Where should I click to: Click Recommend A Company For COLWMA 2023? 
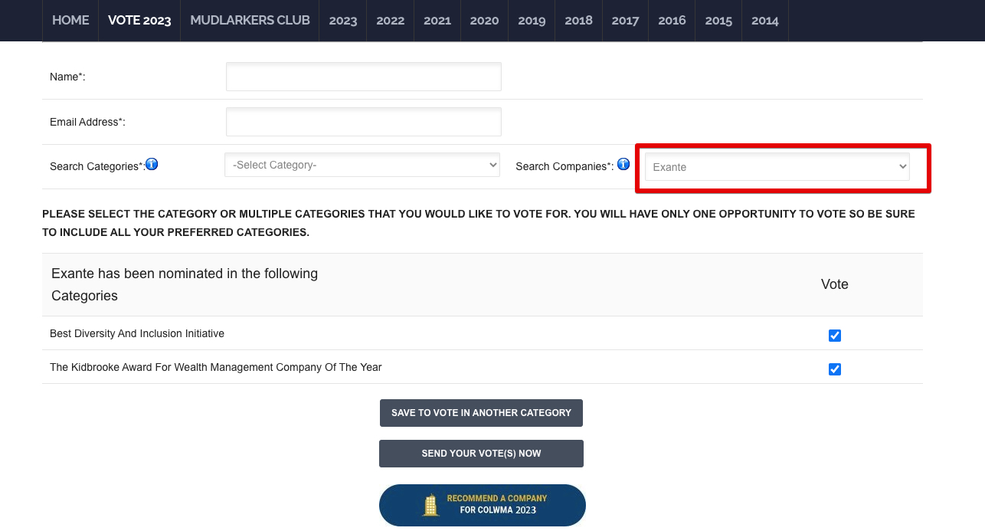(483, 505)
